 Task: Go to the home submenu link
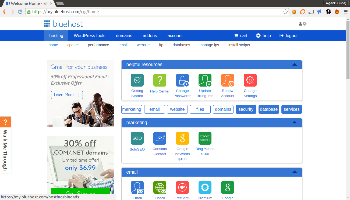coord(53,45)
